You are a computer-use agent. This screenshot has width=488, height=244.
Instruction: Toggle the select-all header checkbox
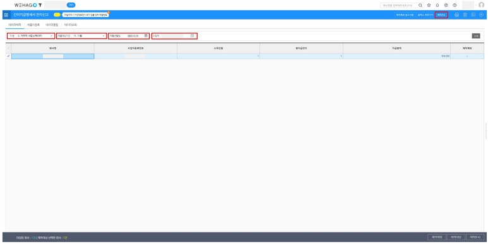point(8,48)
